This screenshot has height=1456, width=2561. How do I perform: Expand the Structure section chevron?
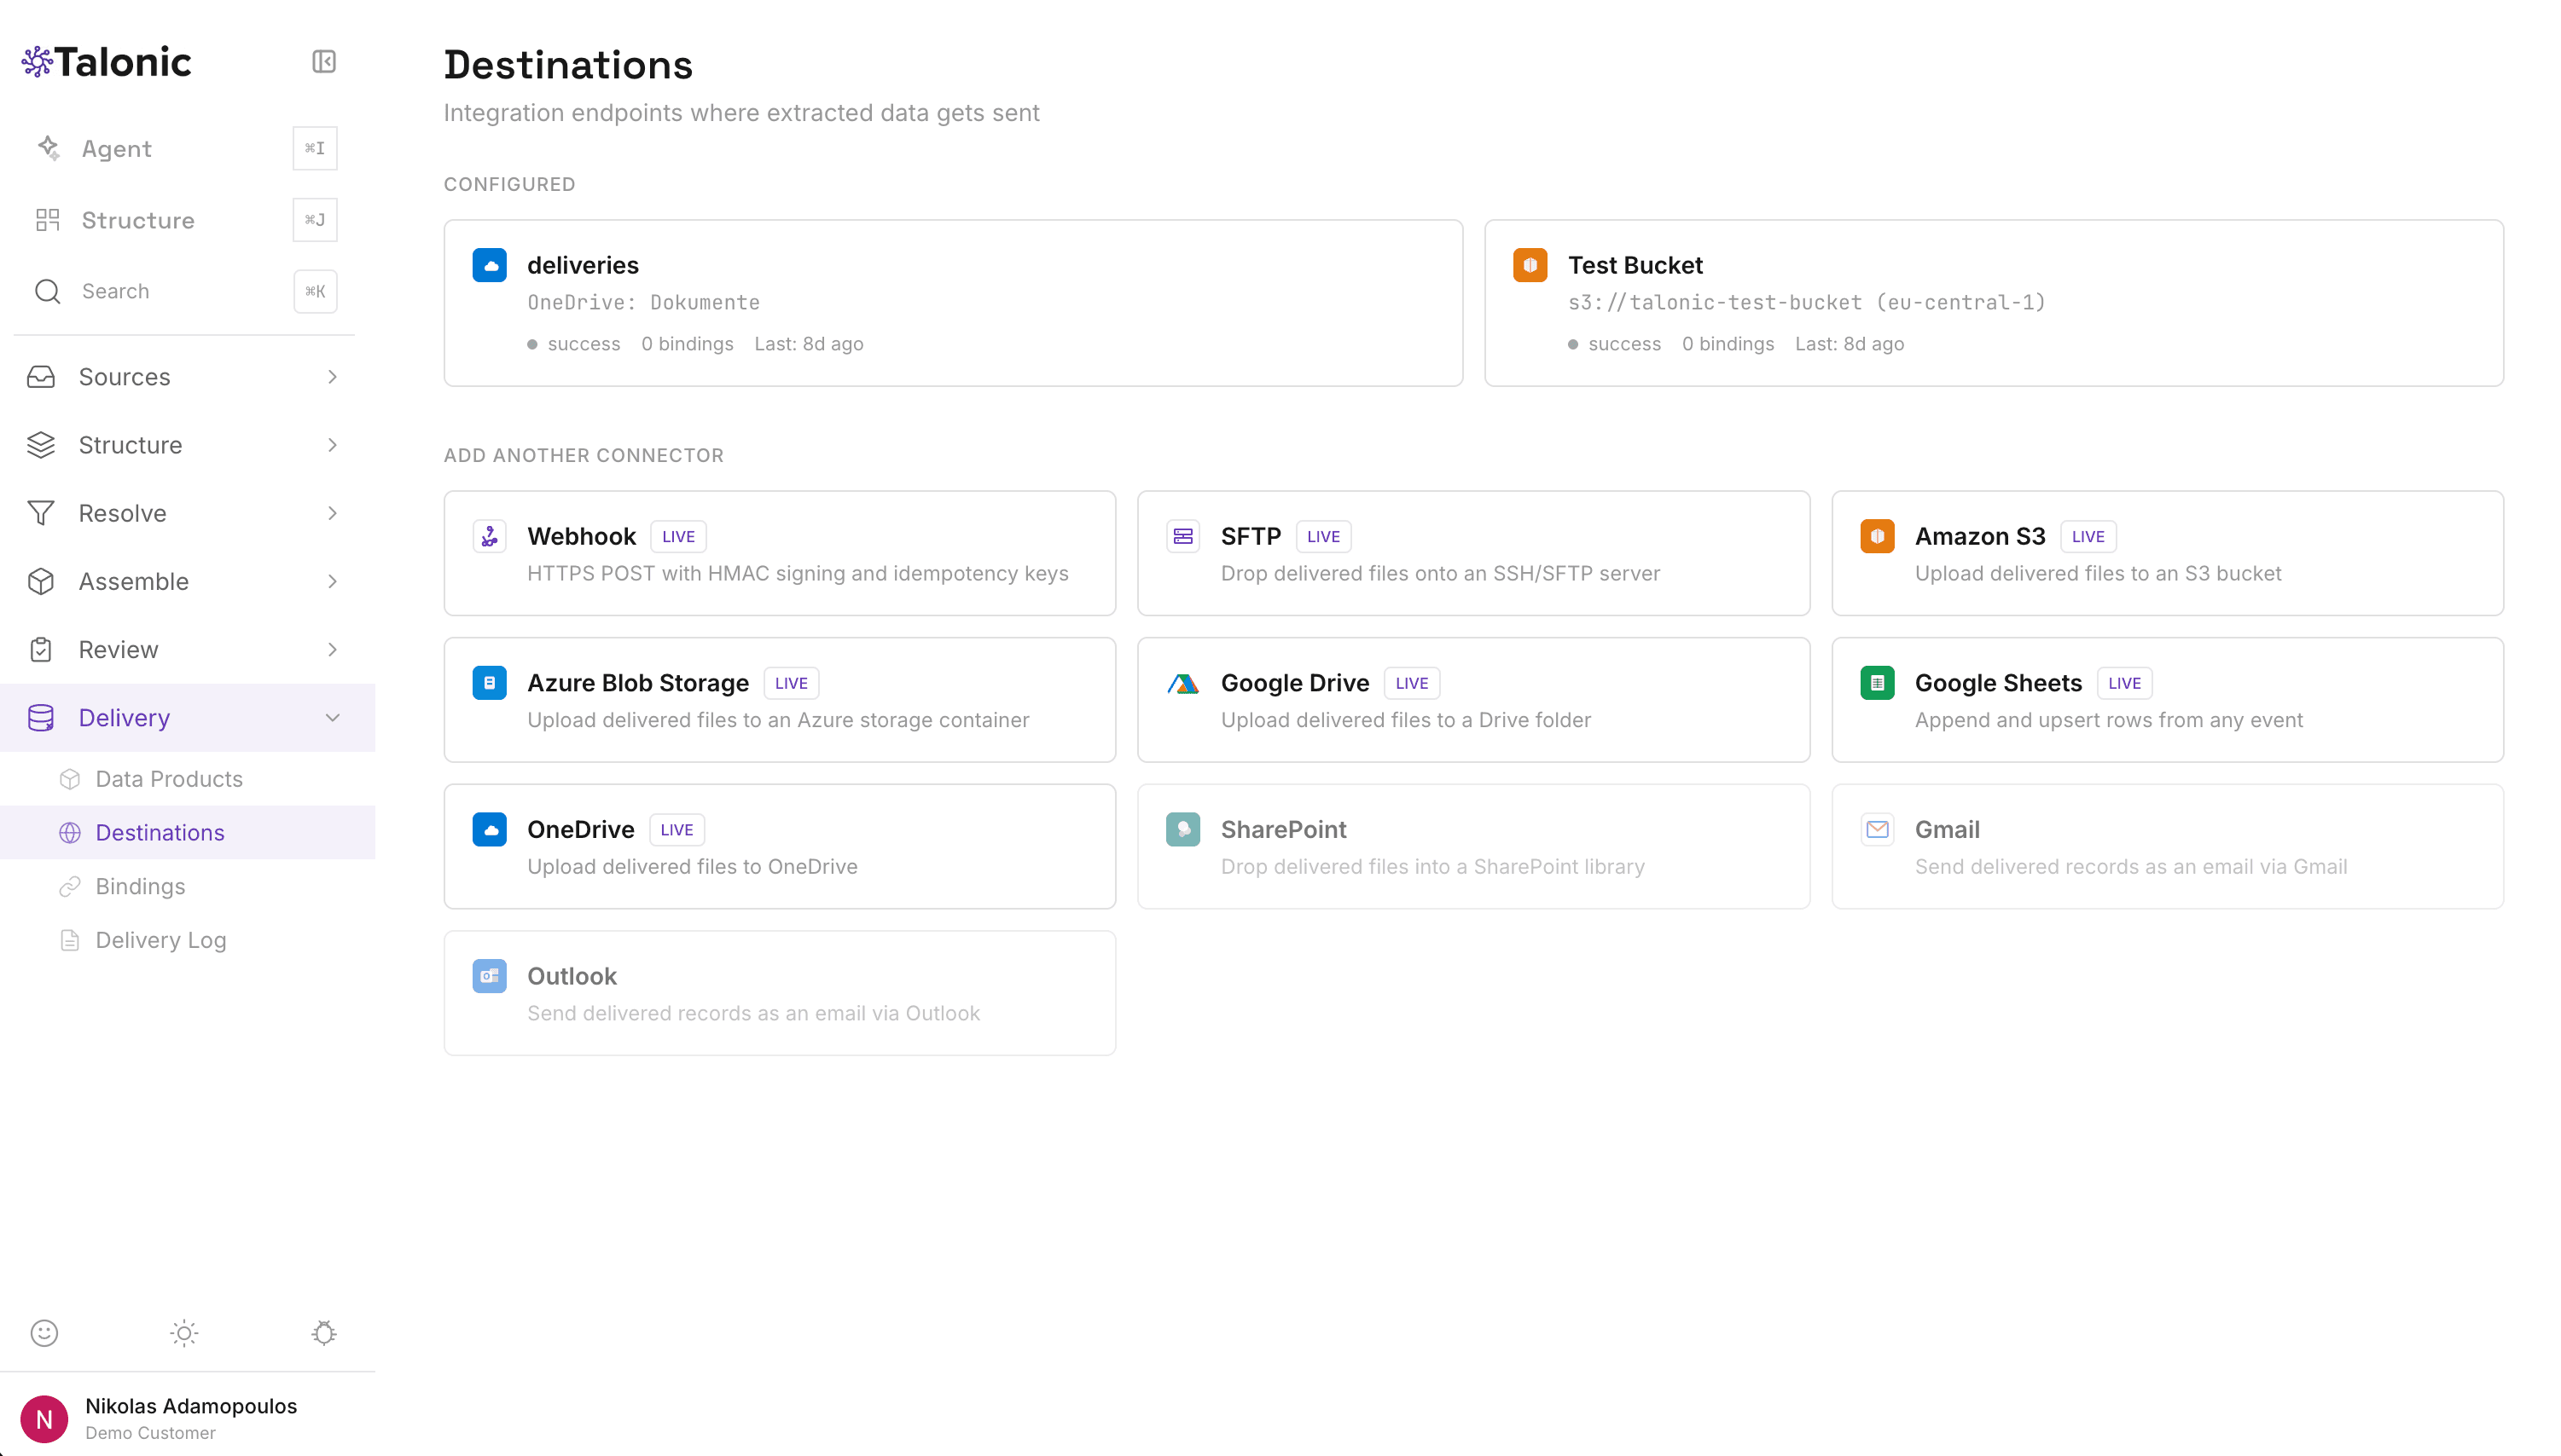pos(332,445)
